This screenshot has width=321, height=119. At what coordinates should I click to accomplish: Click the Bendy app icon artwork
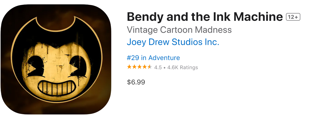click(x=56, y=59)
